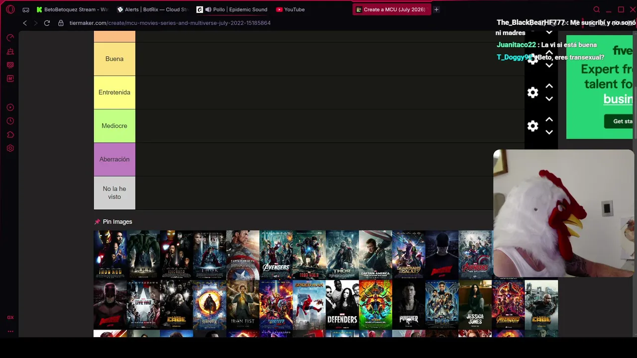The height and width of the screenshot is (358, 637).
Task: Switch to Pollo Epidemic Sound tab
Action: click(233, 9)
